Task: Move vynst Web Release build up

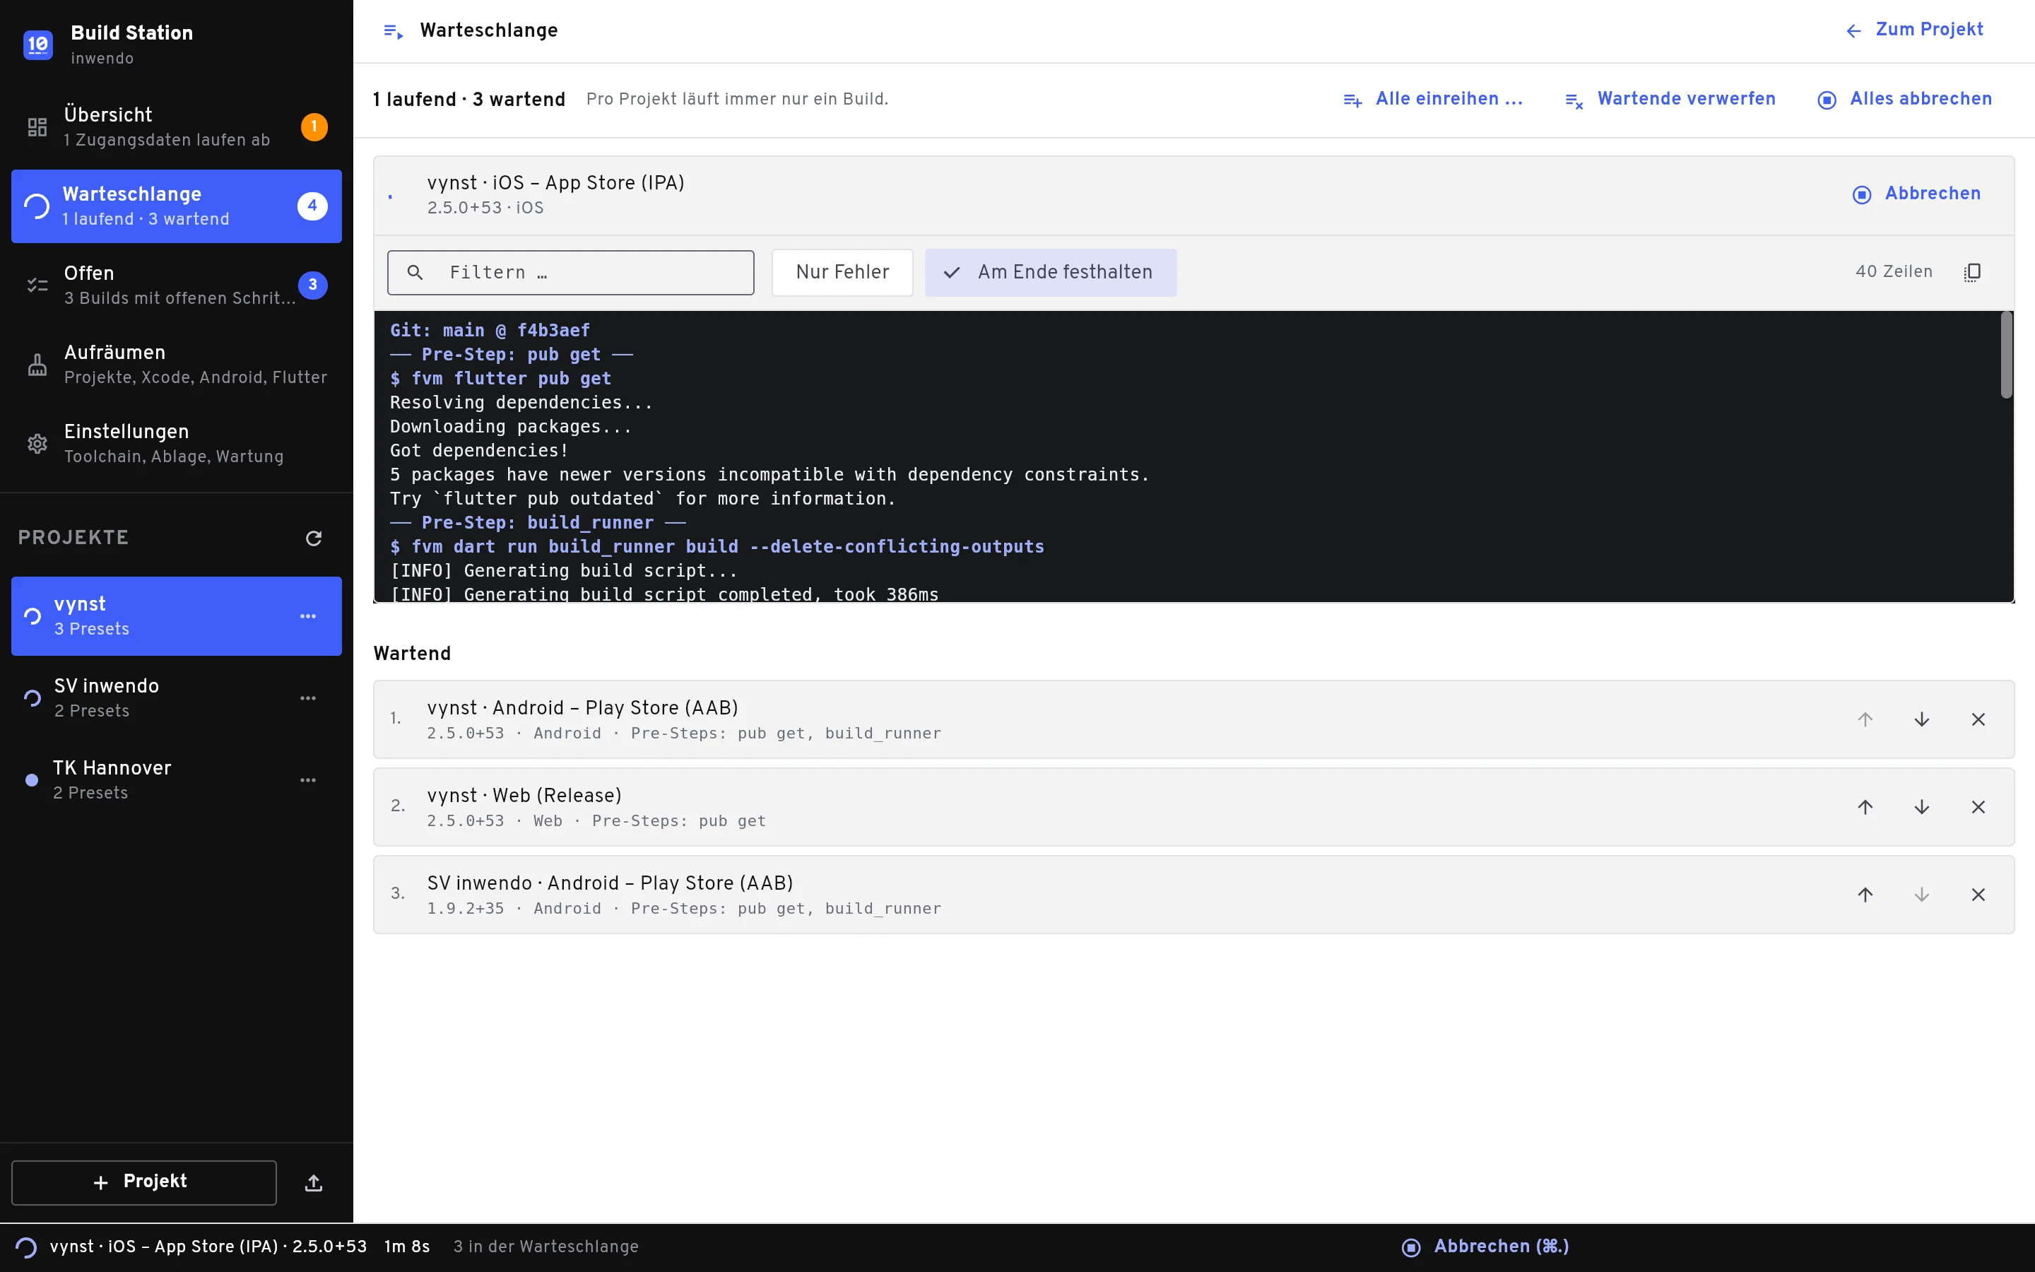Action: (1865, 807)
